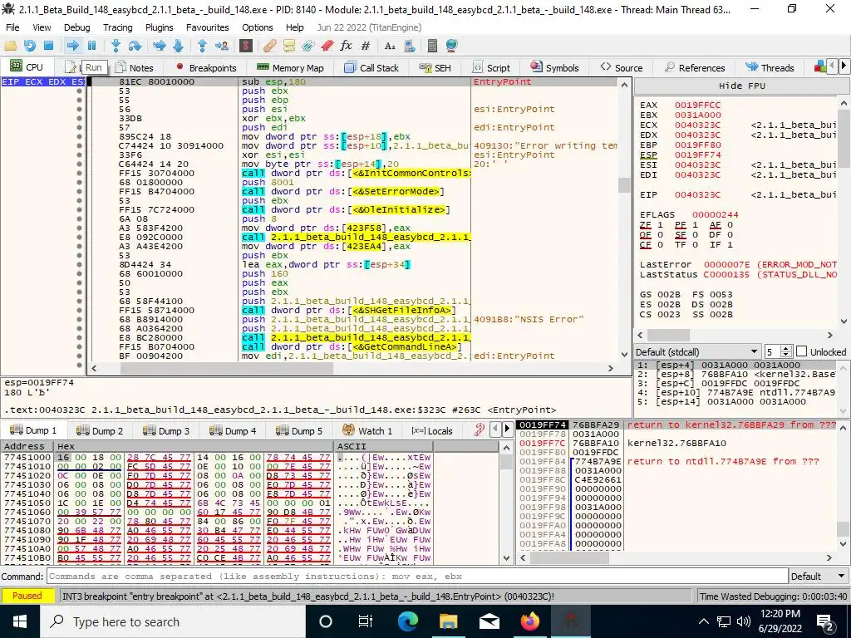Open the Debug menu

coord(77,27)
